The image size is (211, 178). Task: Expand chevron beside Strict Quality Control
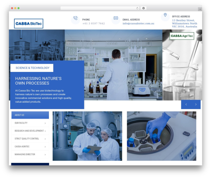point(45,139)
